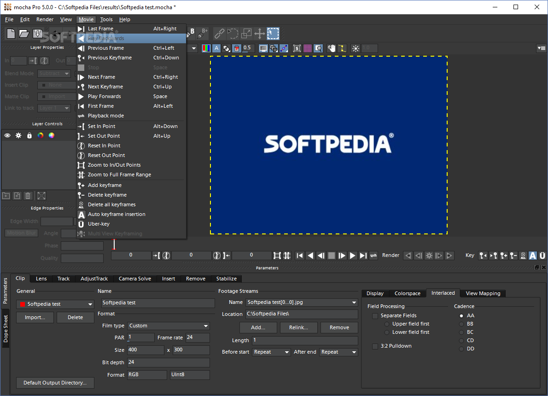Click the Relink... button
The height and width of the screenshot is (396, 548).
(x=298, y=327)
